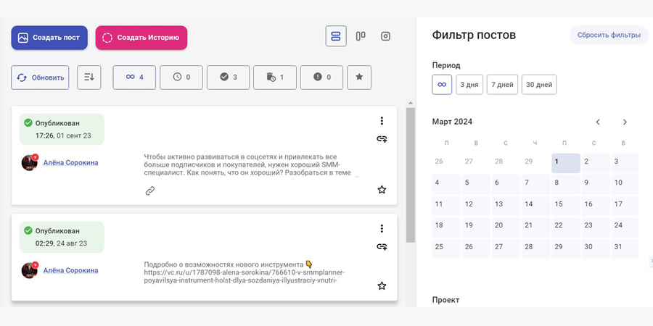The height and width of the screenshot is (326, 653).
Task: Filter by favorite posts star button
Action: click(x=360, y=78)
